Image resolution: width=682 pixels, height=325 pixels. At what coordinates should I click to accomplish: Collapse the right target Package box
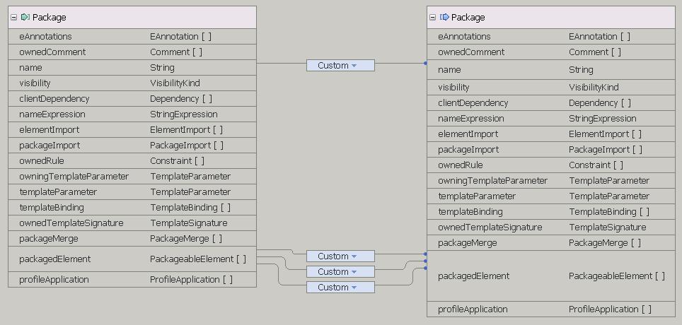coord(432,18)
